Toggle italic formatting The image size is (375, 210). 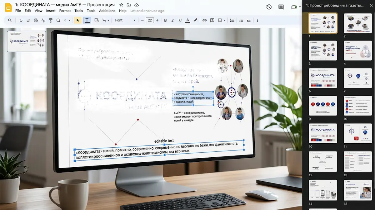tap(173, 20)
